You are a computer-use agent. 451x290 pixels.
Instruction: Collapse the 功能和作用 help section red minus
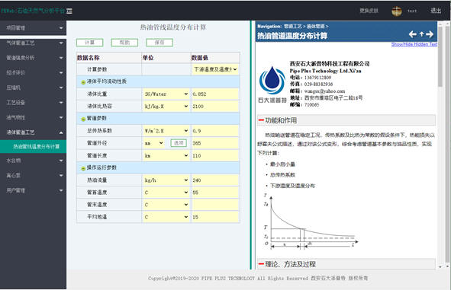click(261, 120)
